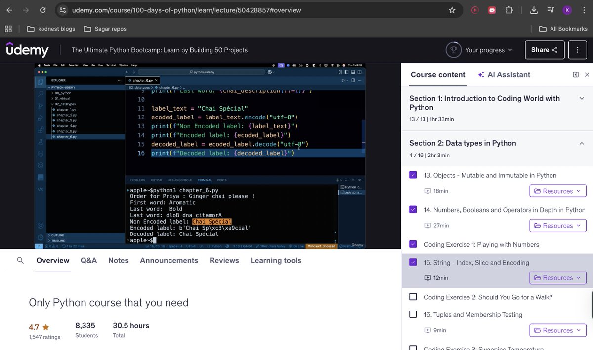
Task: Open the media controls icon in Chrome toolbar
Action: click(551, 10)
